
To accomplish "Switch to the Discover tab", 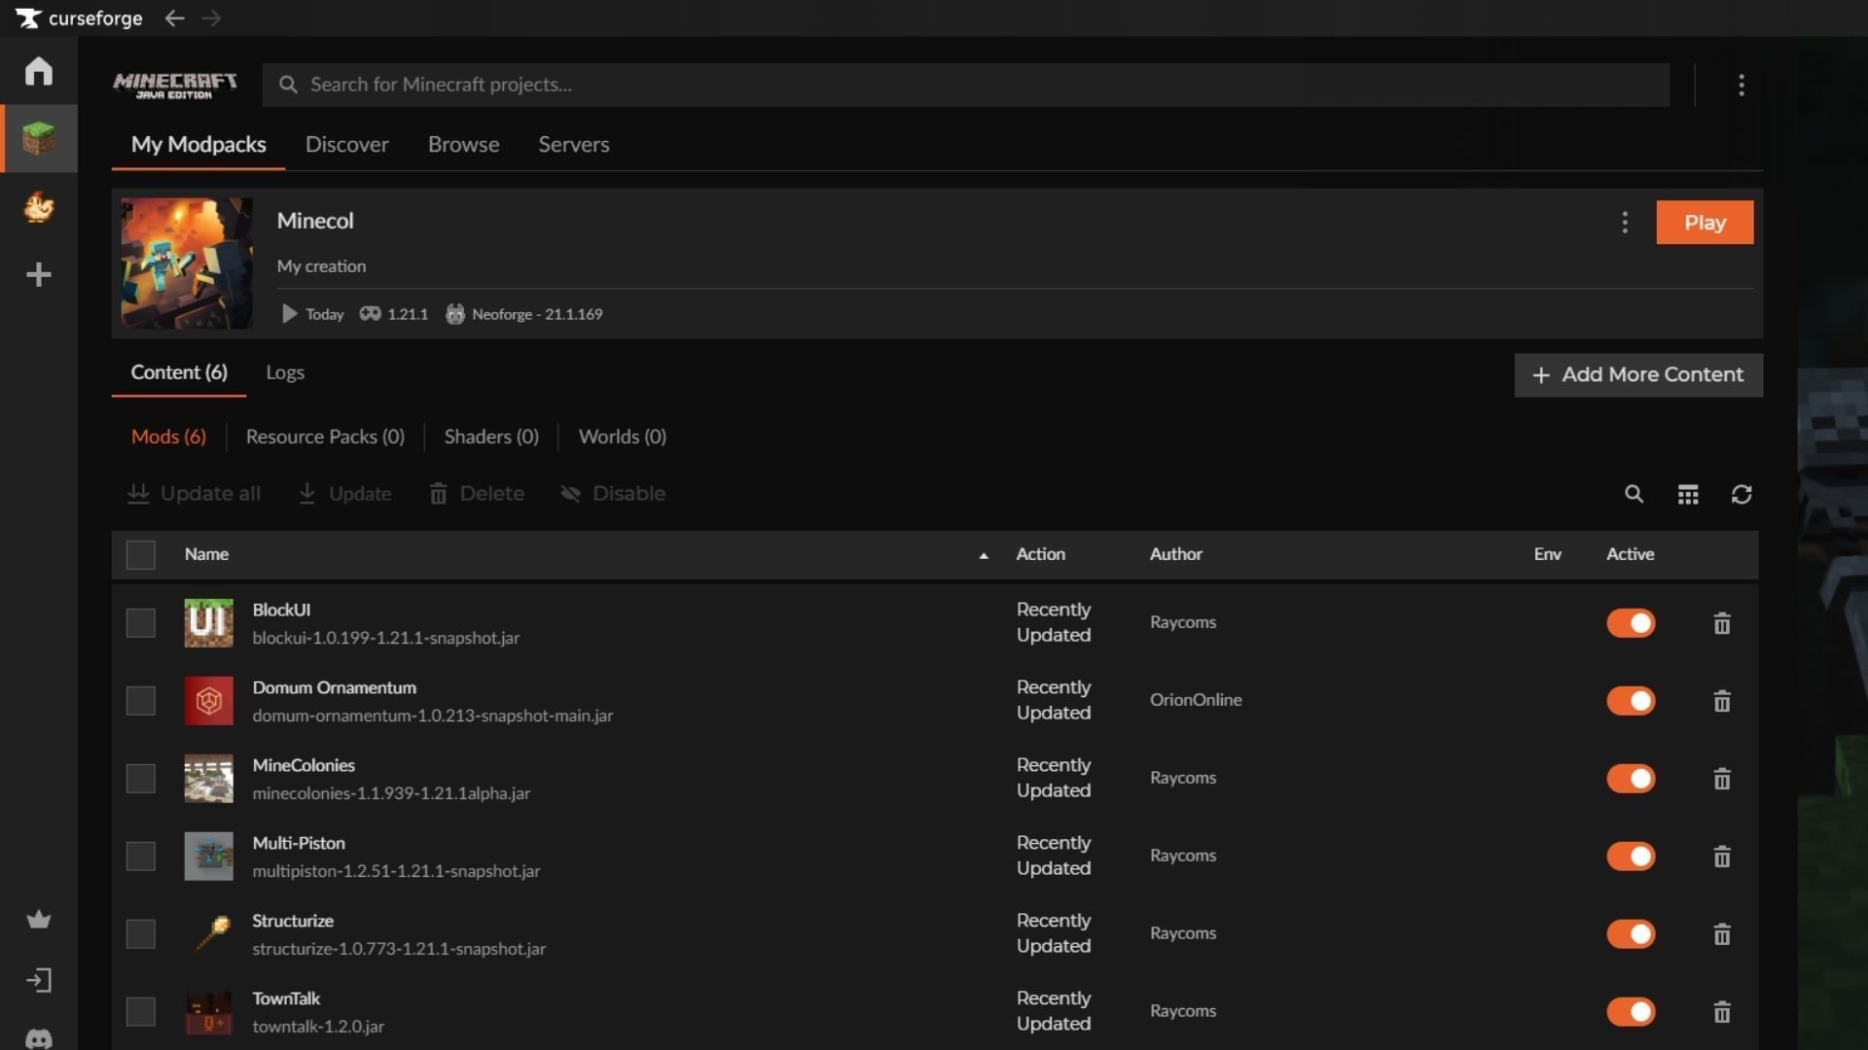I will point(346,144).
